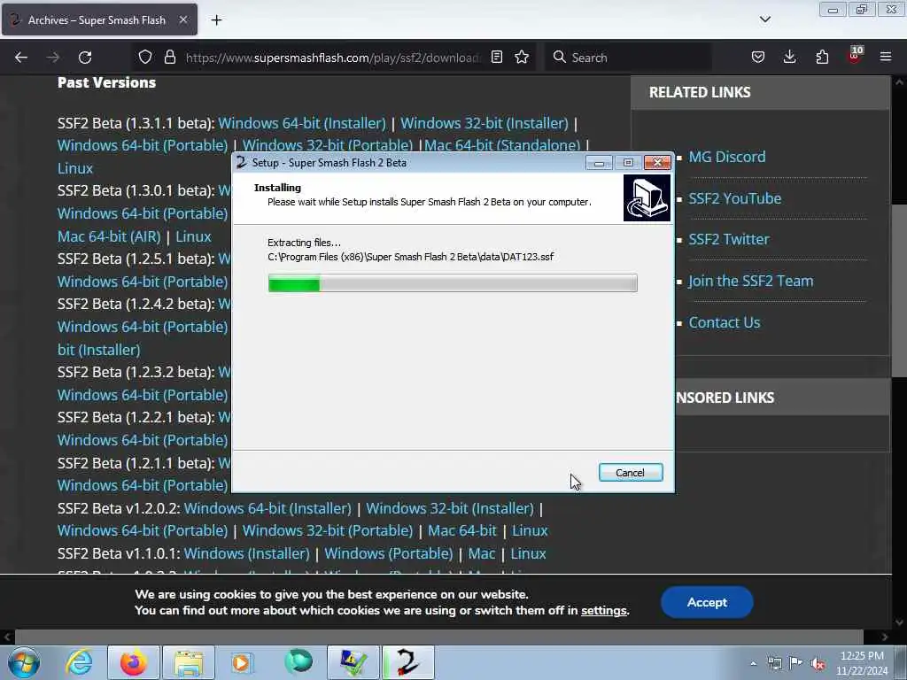This screenshot has width=907, height=680.
Task: Open the network tray icon
Action: (x=774, y=664)
